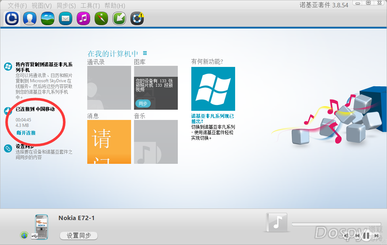
Task: Open the Contacts view toolbar icon
Action: coord(30,18)
